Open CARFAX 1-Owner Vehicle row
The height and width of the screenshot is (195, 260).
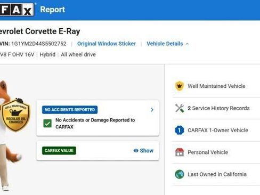[x=216, y=130]
